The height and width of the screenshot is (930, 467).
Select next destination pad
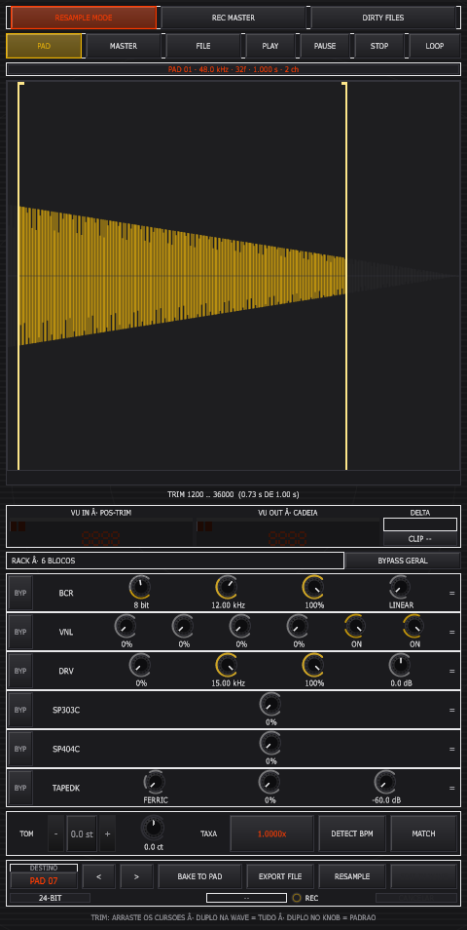tap(136, 876)
